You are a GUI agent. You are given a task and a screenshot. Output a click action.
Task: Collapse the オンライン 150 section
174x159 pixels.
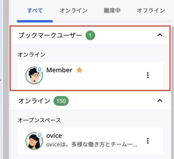coord(160,101)
